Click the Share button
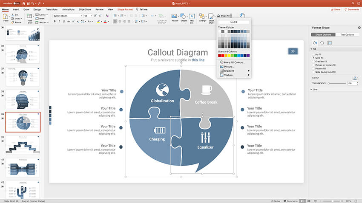 [x=336, y=9]
